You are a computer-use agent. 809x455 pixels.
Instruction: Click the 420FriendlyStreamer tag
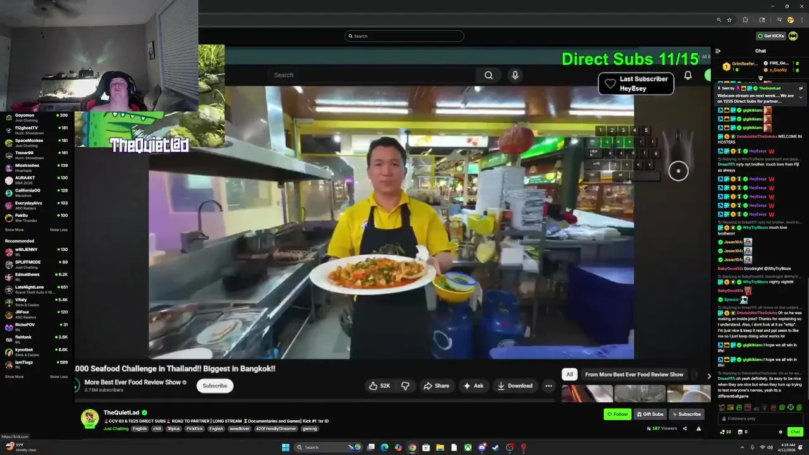click(276, 428)
